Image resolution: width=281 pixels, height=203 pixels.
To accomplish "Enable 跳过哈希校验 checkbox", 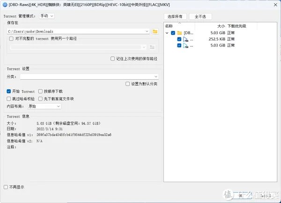I will [8, 99].
